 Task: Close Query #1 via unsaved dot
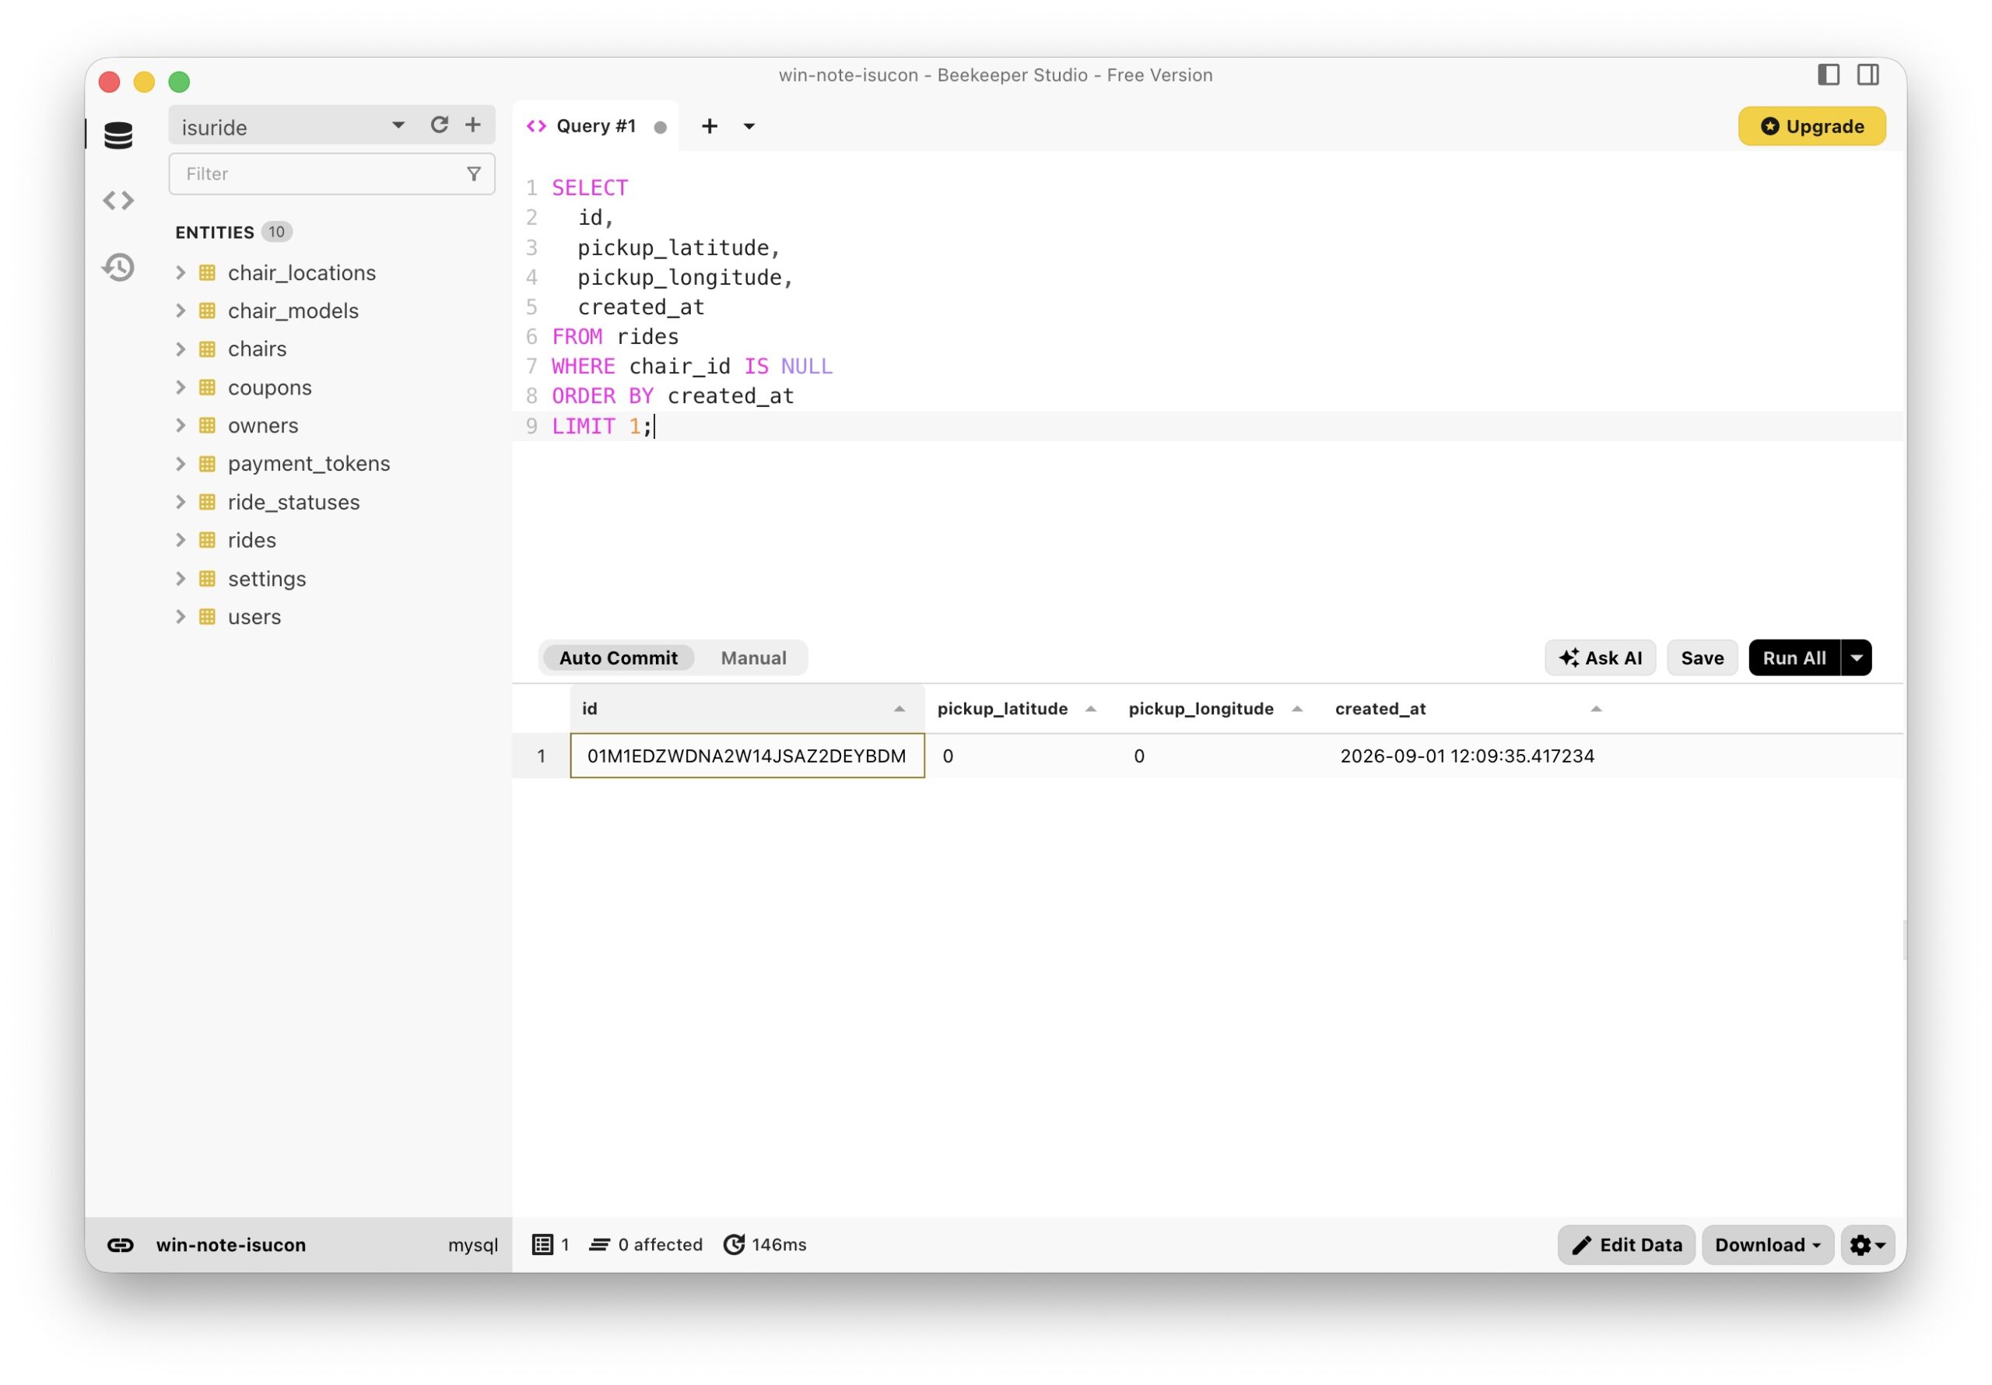(x=661, y=127)
